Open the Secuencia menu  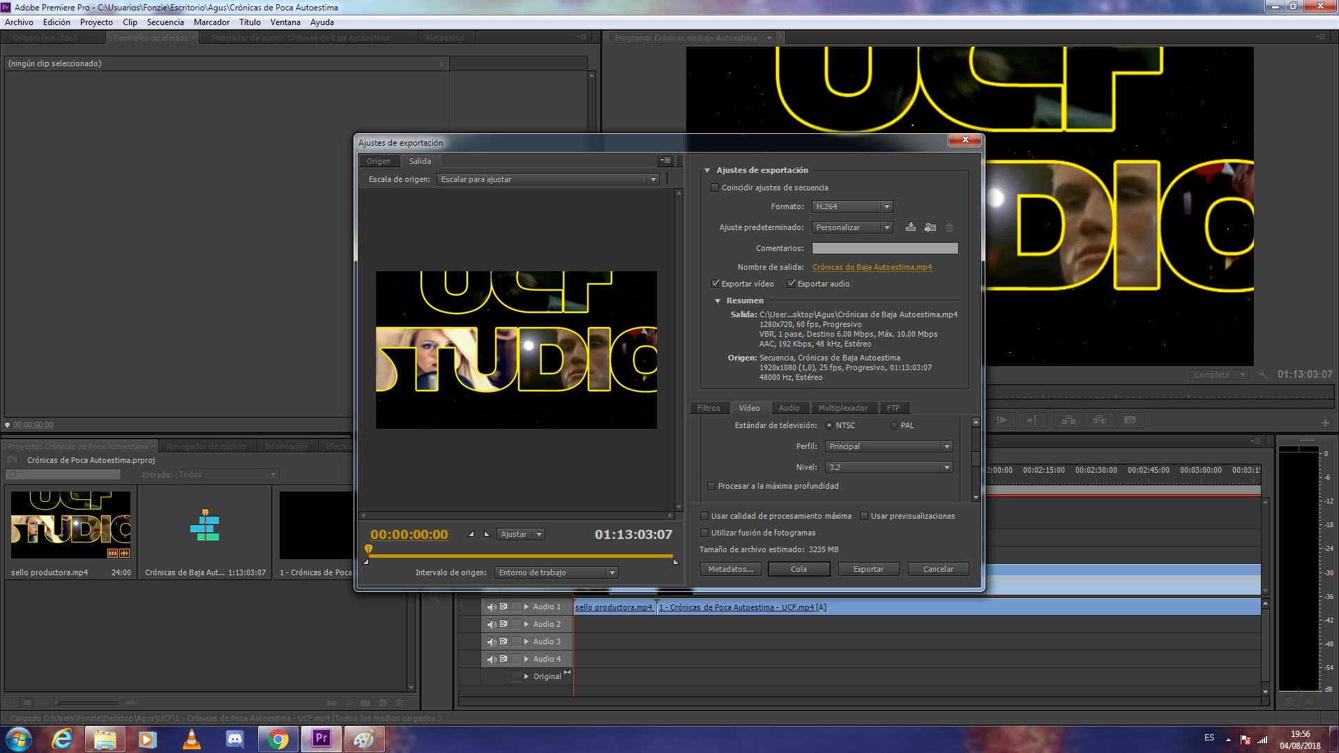tap(165, 22)
